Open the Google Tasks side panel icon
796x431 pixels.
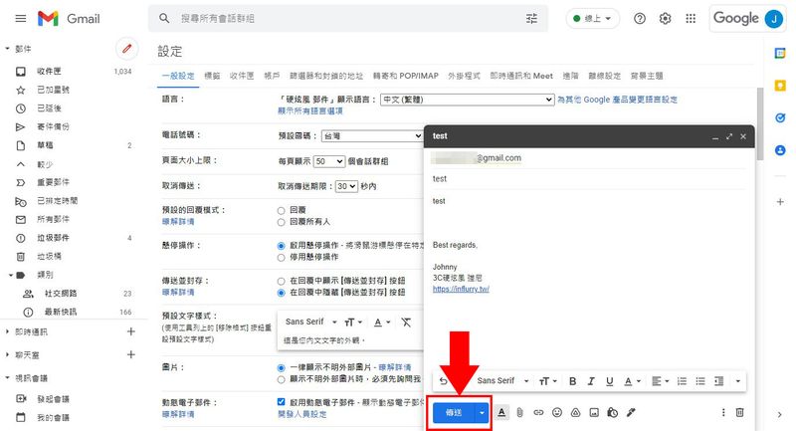(x=780, y=117)
